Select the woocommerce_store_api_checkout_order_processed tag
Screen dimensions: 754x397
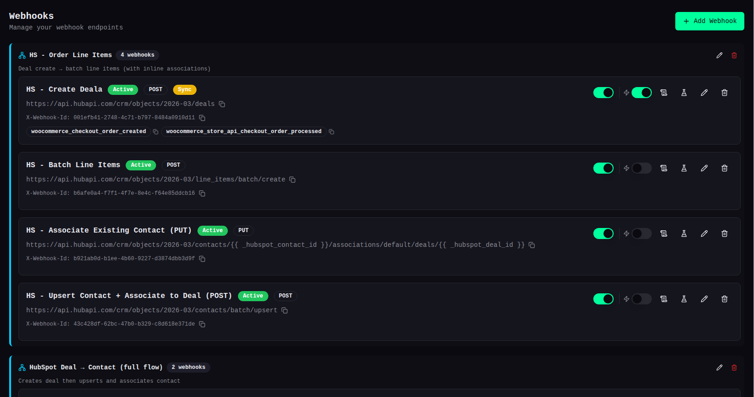244,132
